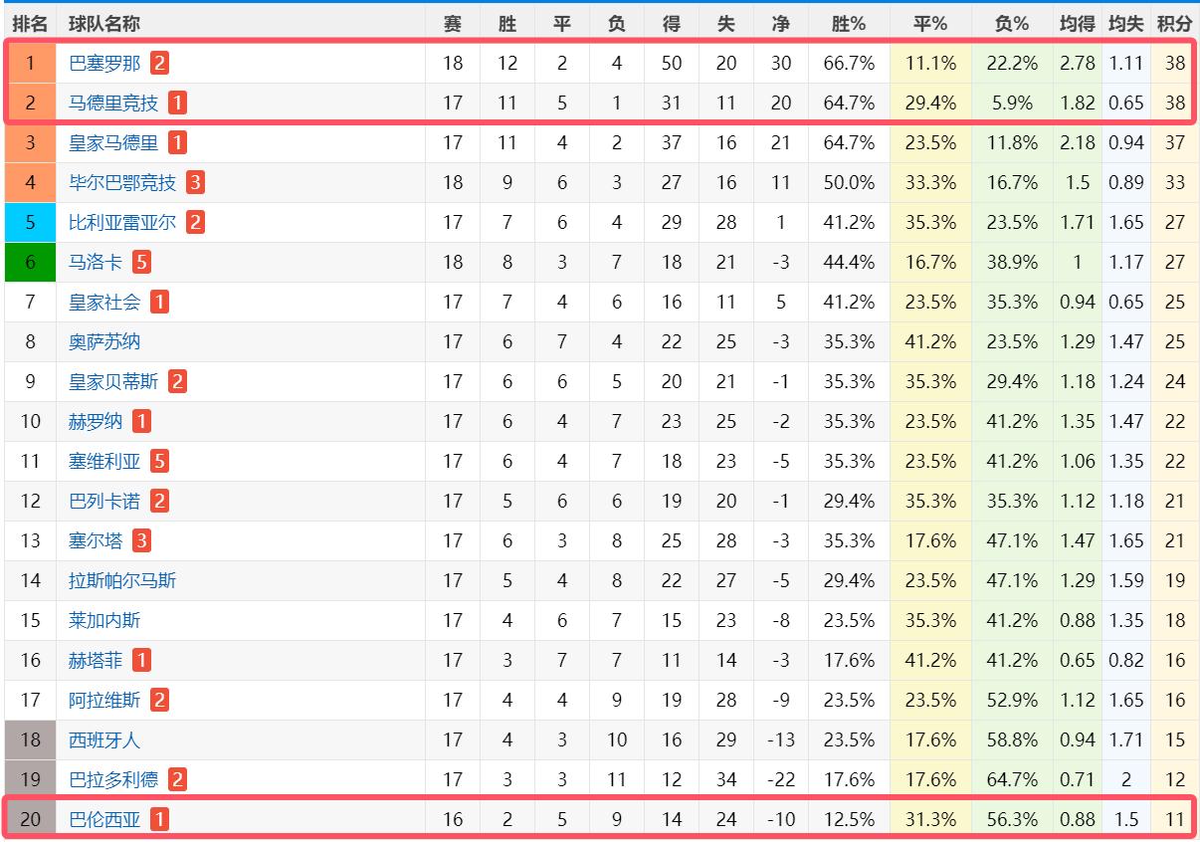
Task: Click the 球队名称 column header
Action: 104,23
